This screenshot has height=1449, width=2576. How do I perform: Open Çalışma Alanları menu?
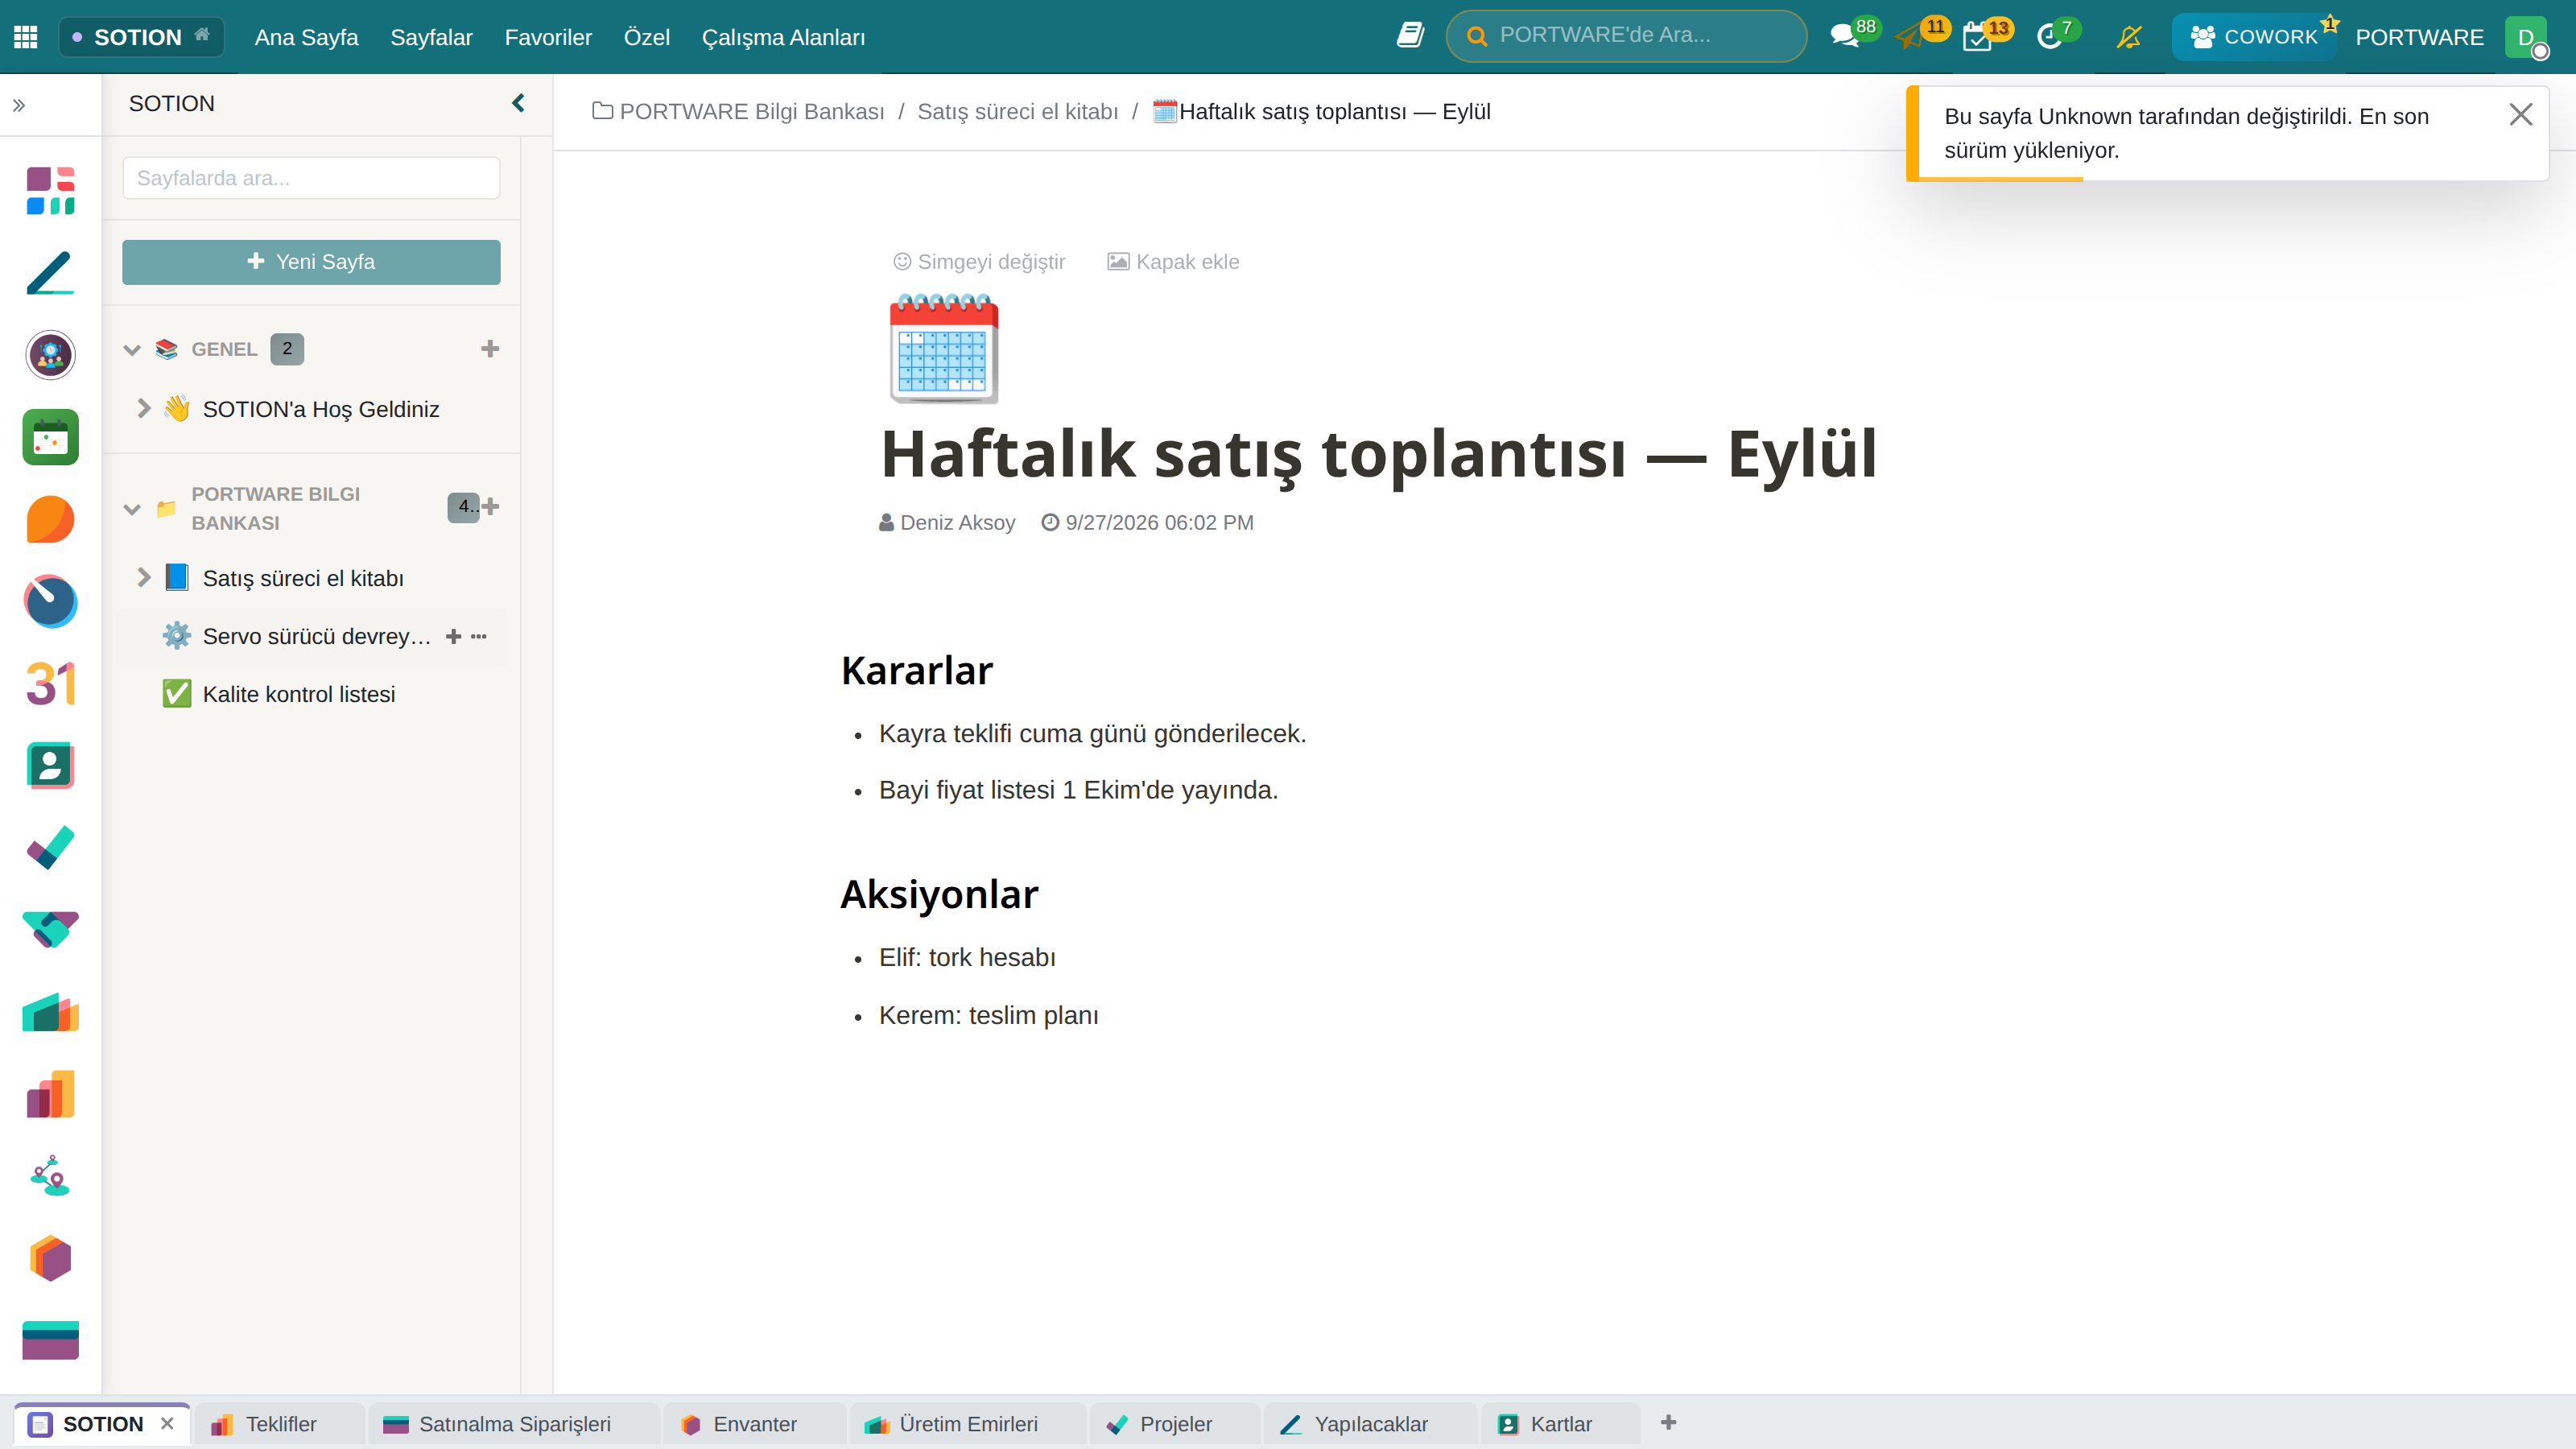(x=783, y=37)
